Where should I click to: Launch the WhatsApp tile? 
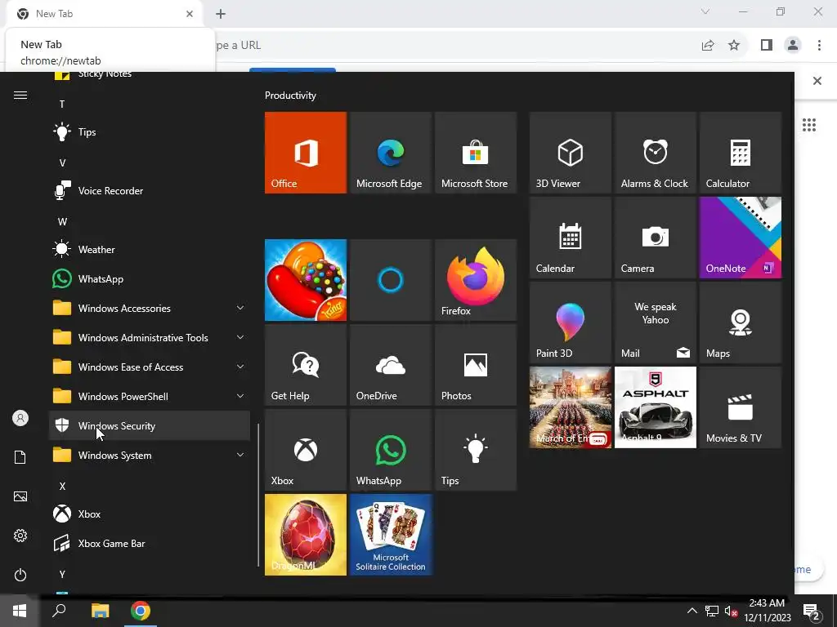pos(390,450)
